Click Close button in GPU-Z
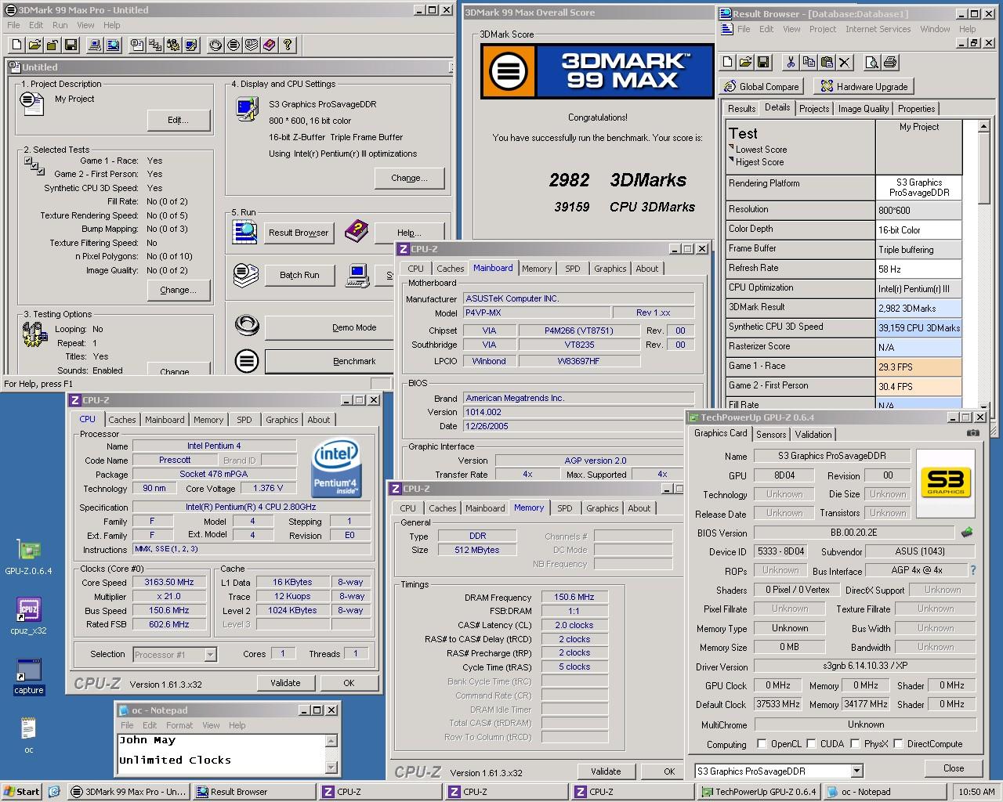The width and height of the screenshot is (1003, 802). tap(954, 768)
